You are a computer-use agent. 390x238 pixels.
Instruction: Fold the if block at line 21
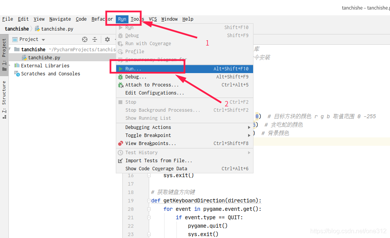pos(149,218)
